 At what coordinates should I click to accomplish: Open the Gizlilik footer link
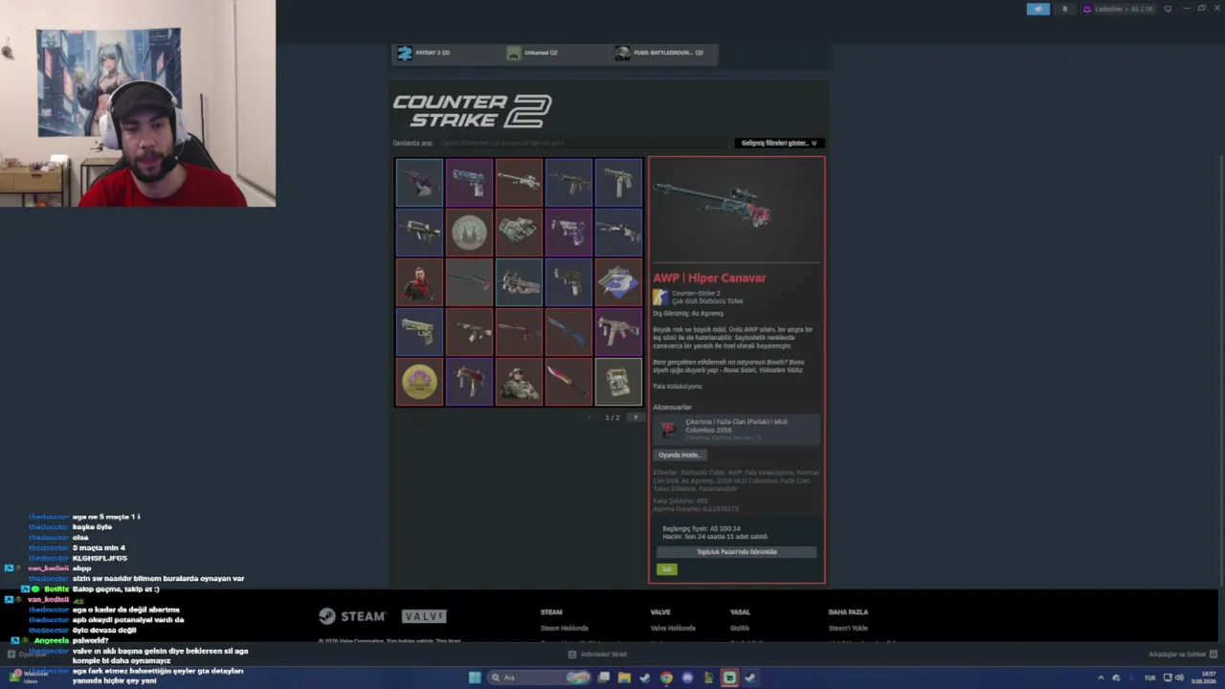[x=740, y=629]
